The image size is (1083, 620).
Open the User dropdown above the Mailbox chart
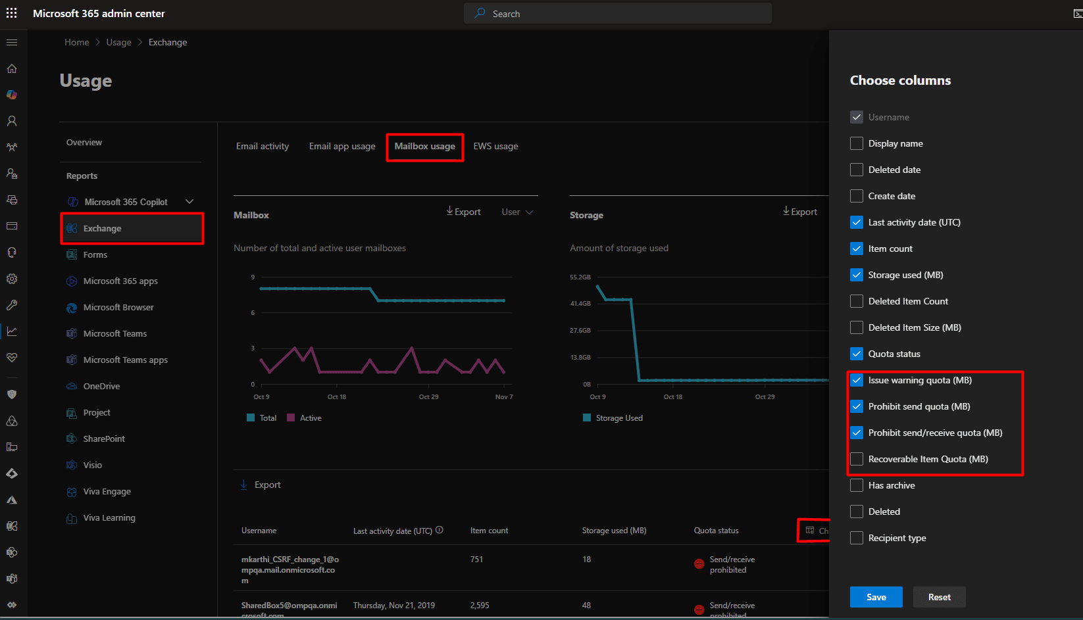516,212
